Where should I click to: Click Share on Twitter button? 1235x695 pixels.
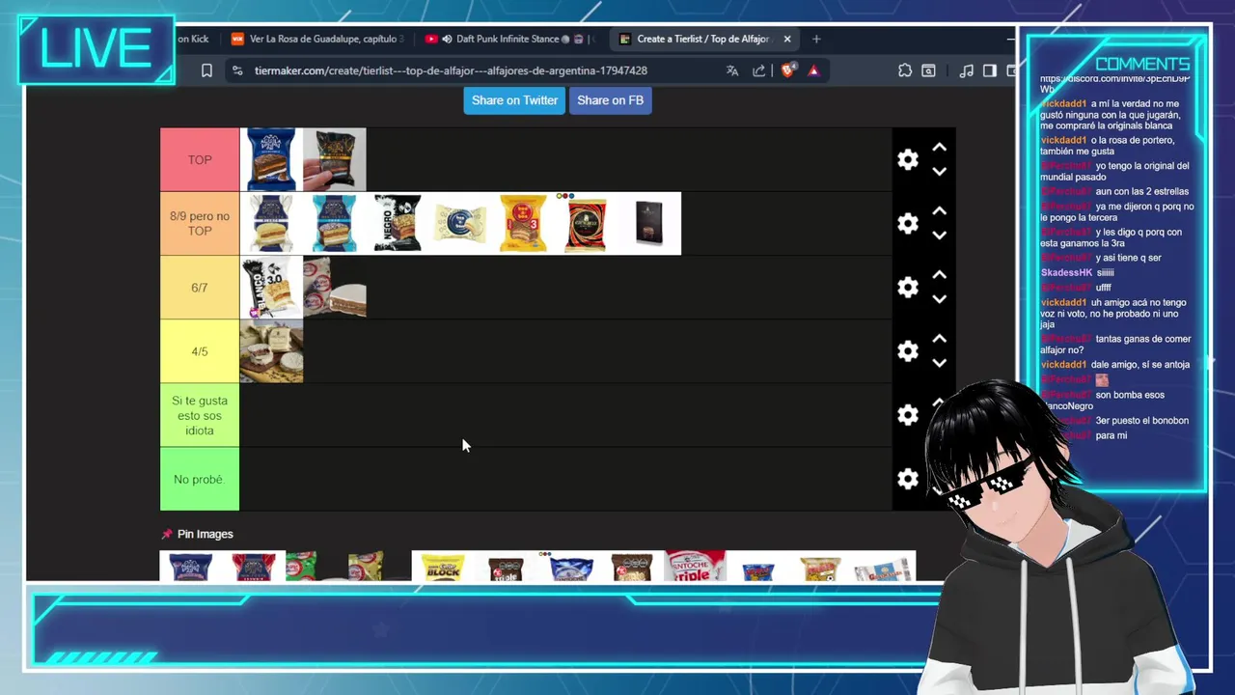point(514,100)
